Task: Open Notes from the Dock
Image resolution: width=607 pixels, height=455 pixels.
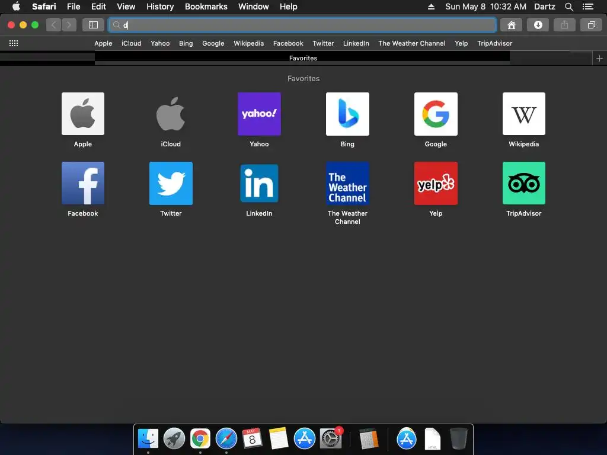Action: 279,439
